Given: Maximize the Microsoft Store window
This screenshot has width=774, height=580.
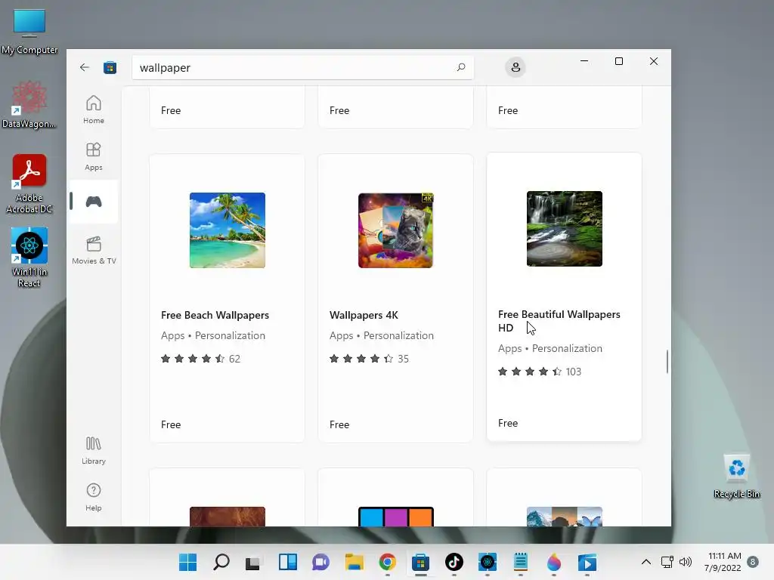Looking at the screenshot, I should click(618, 61).
